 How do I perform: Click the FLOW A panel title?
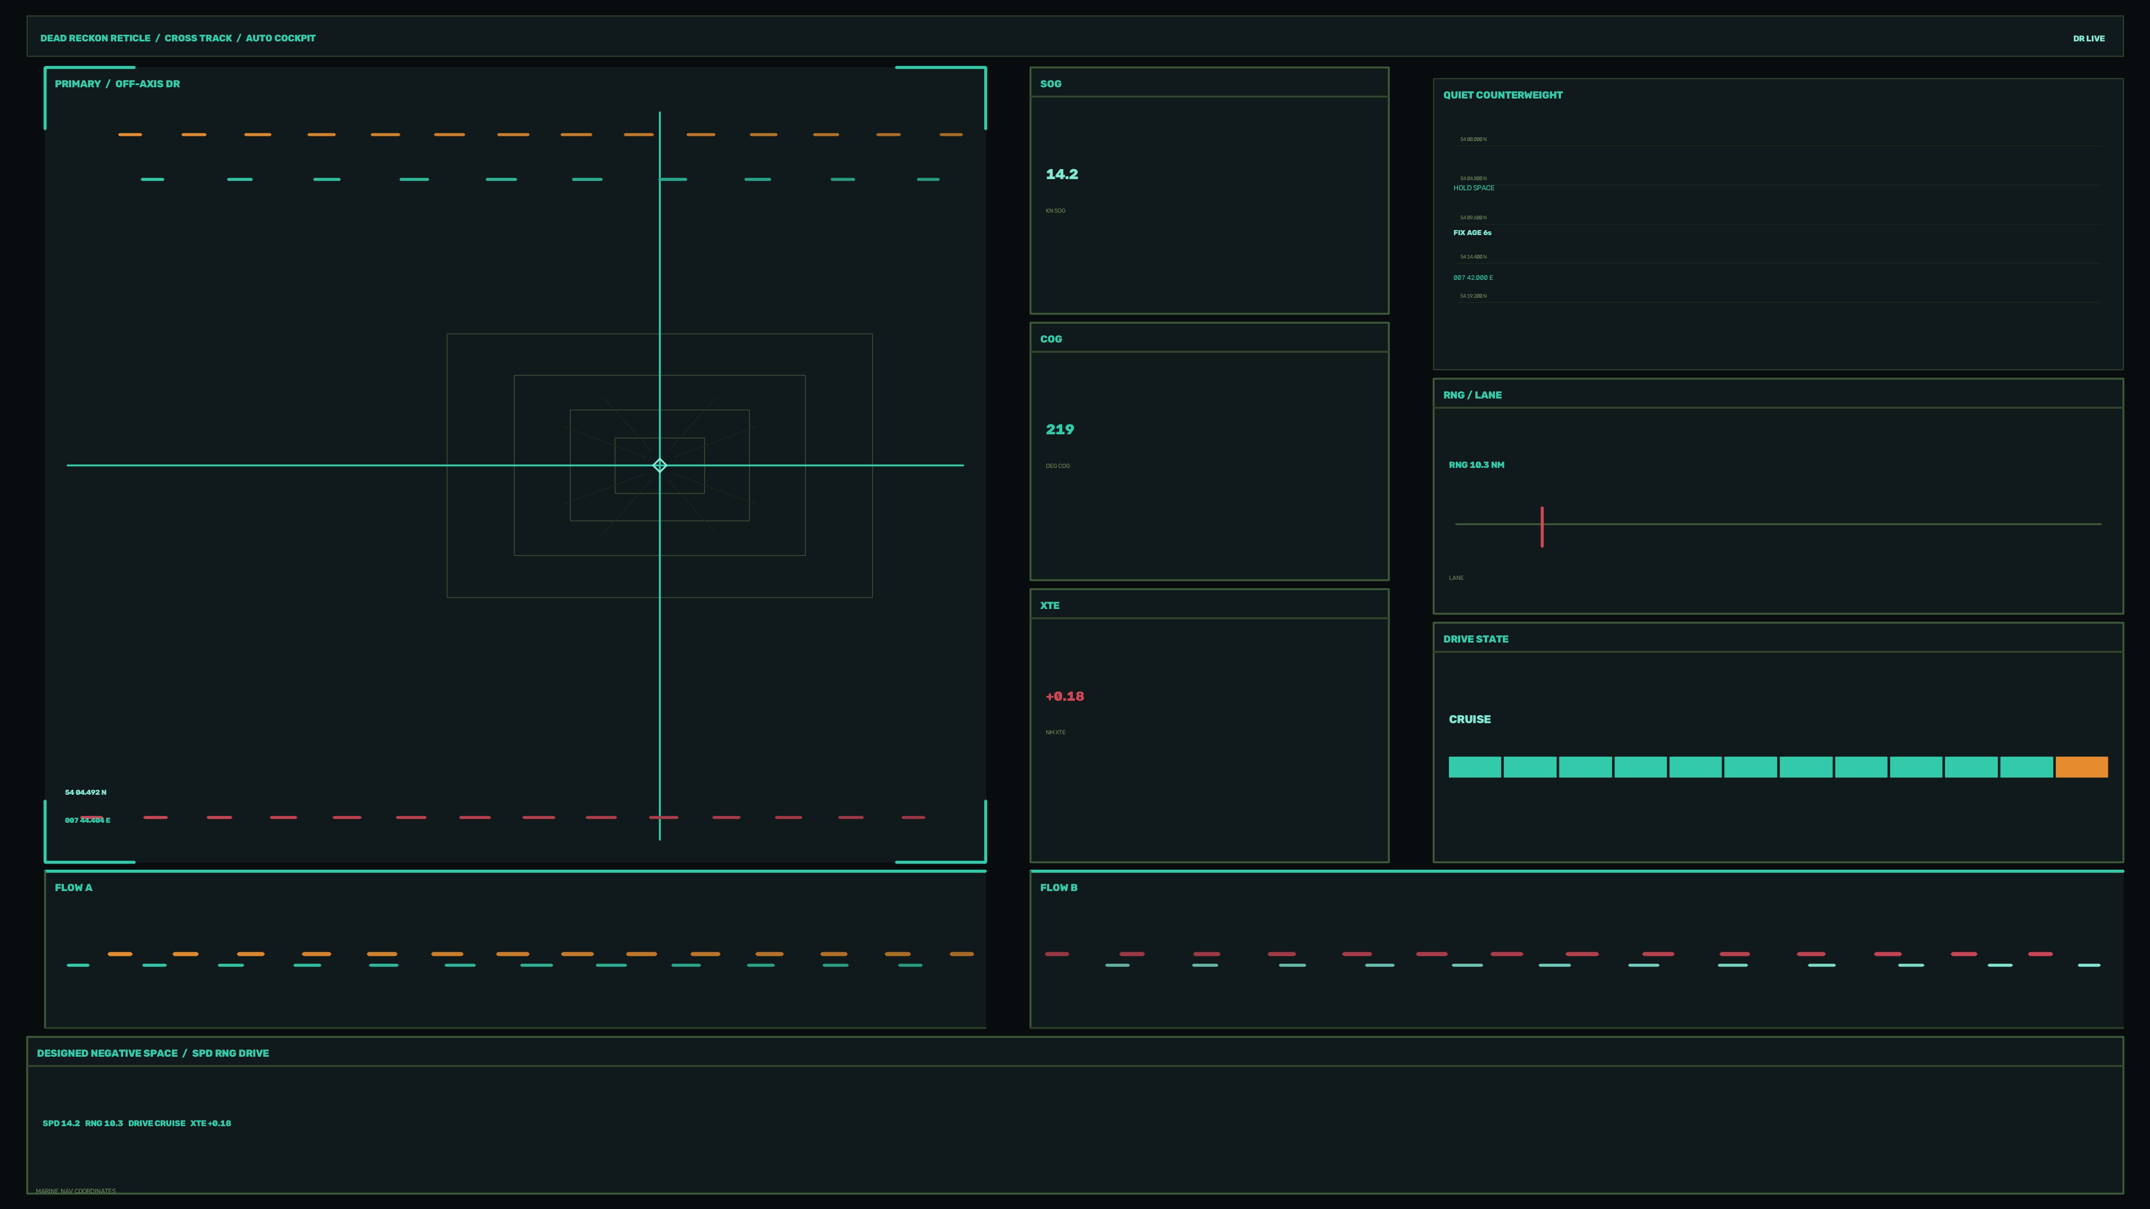click(x=73, y=888)
